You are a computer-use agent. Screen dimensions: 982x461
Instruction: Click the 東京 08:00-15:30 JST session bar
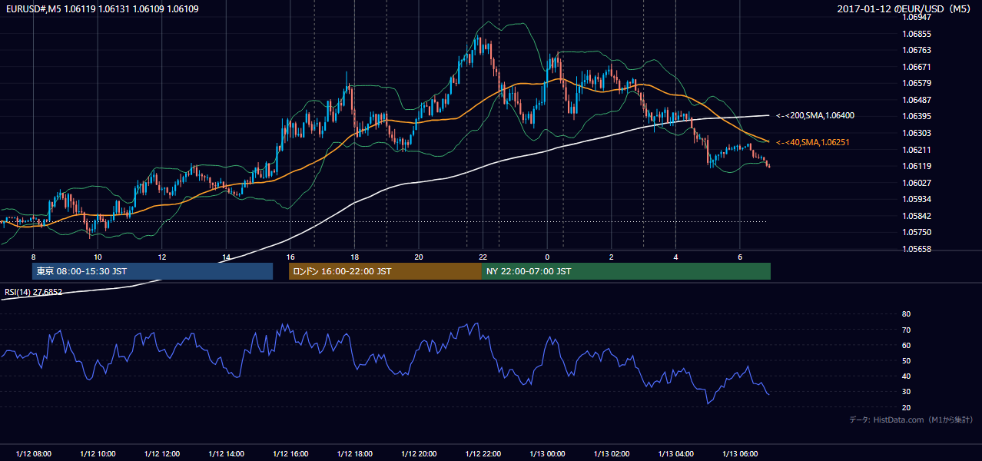pos(152,271)
